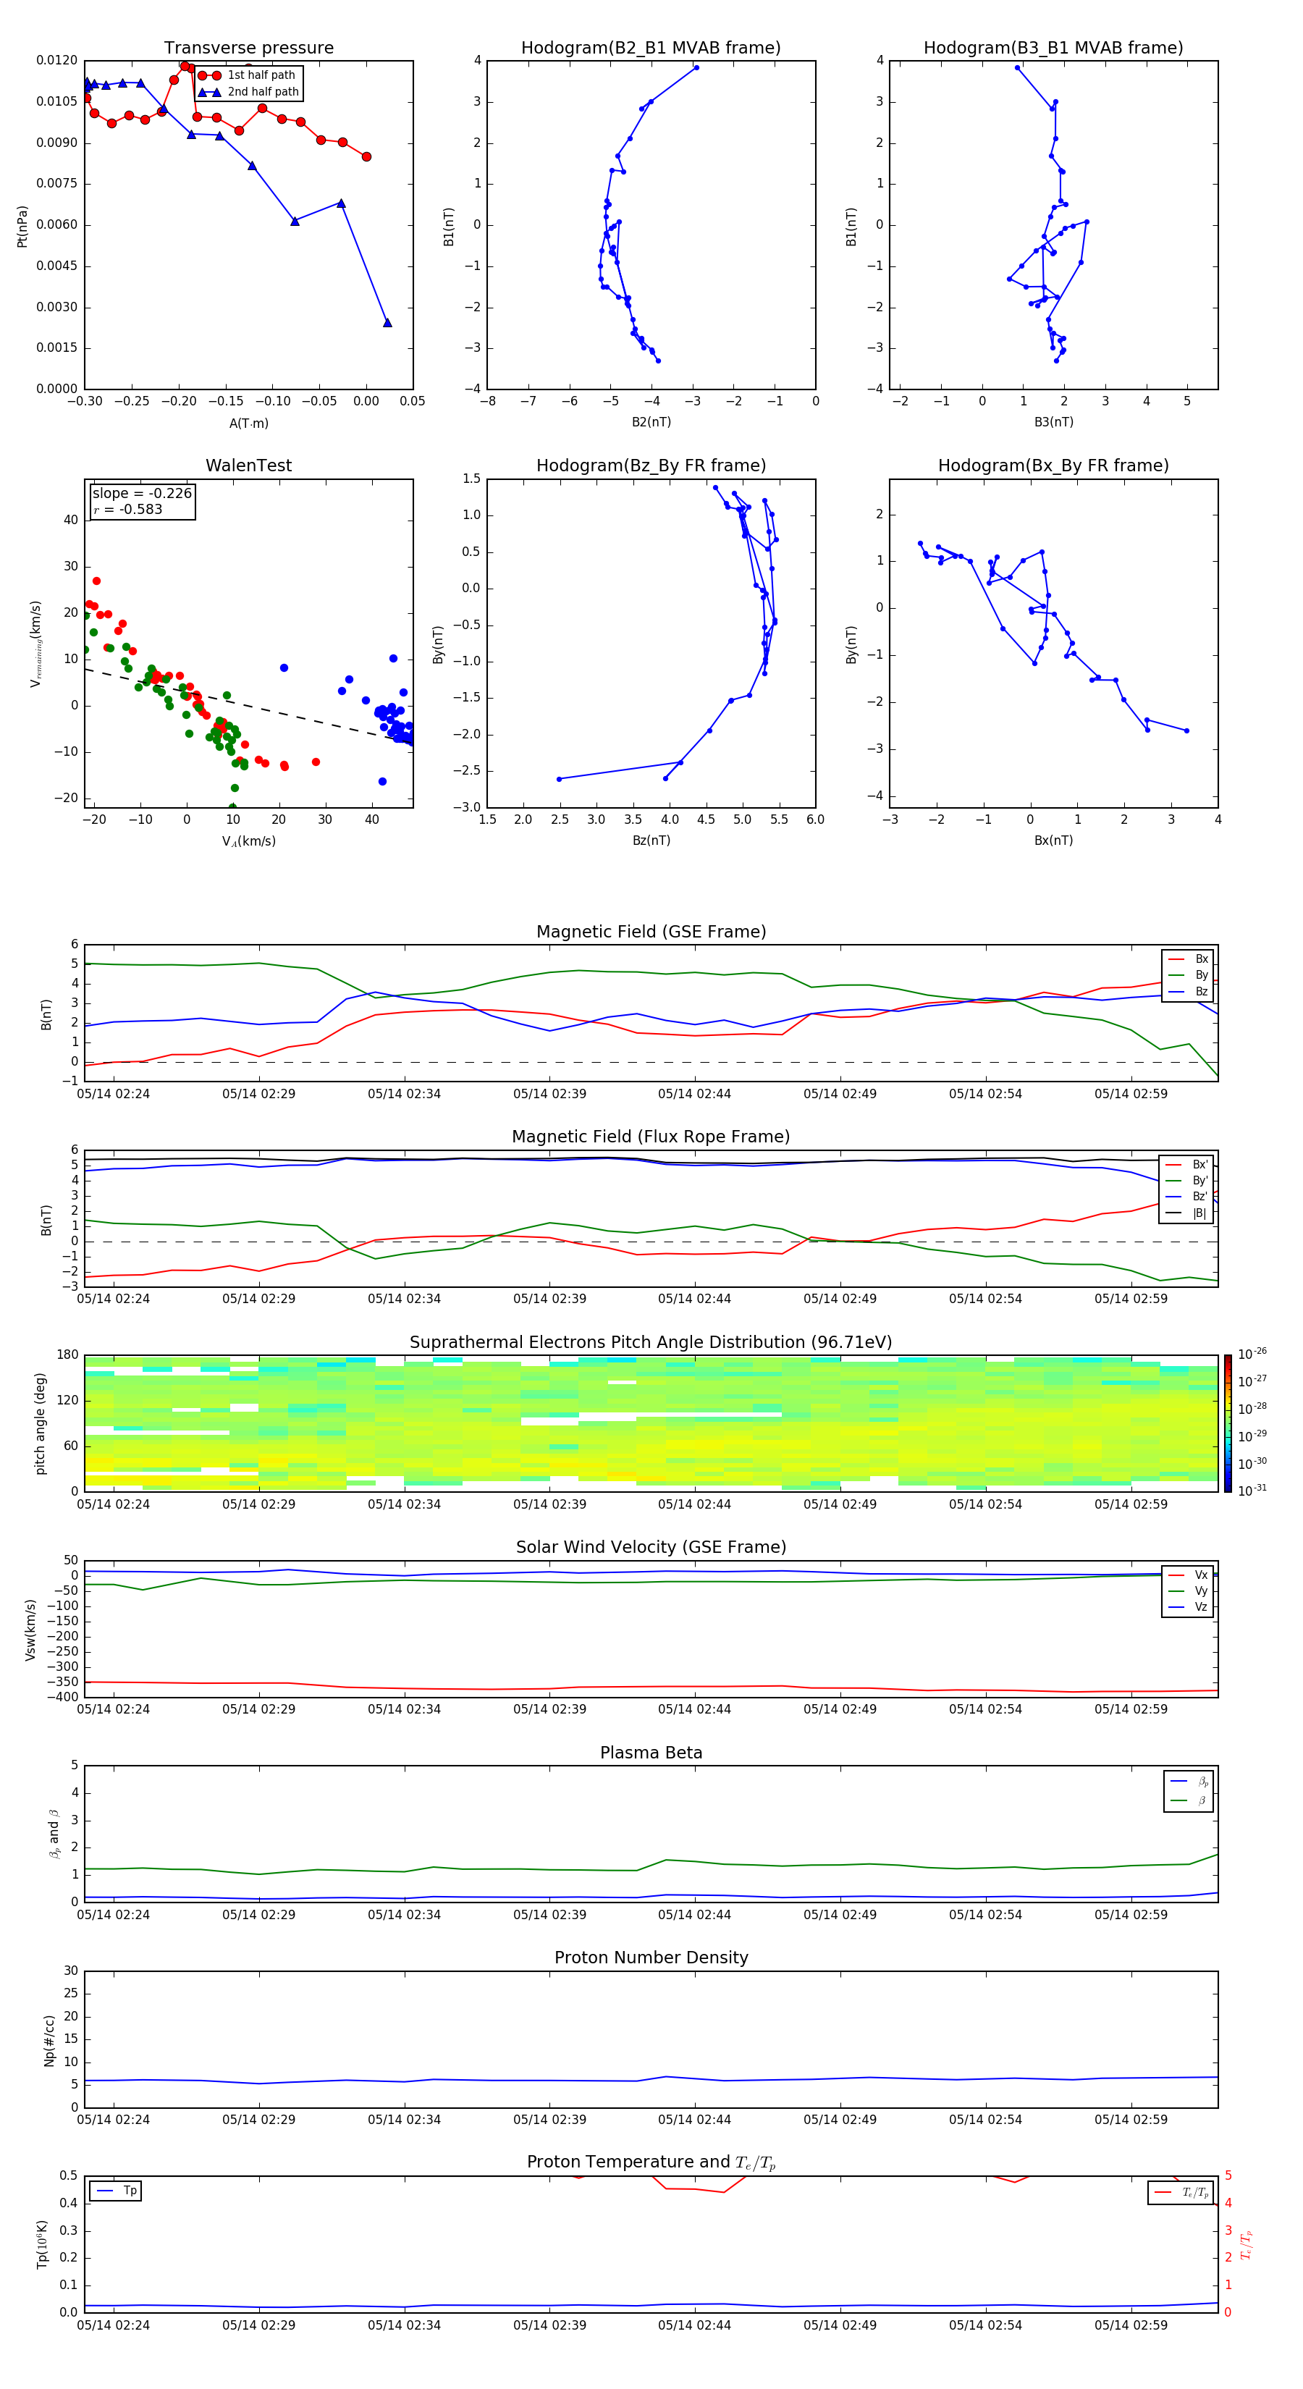This screenshot has height=2389, width=1303.
Task: Click the 'Bx(nT)' x-axis label
Action: [1053, 840]
